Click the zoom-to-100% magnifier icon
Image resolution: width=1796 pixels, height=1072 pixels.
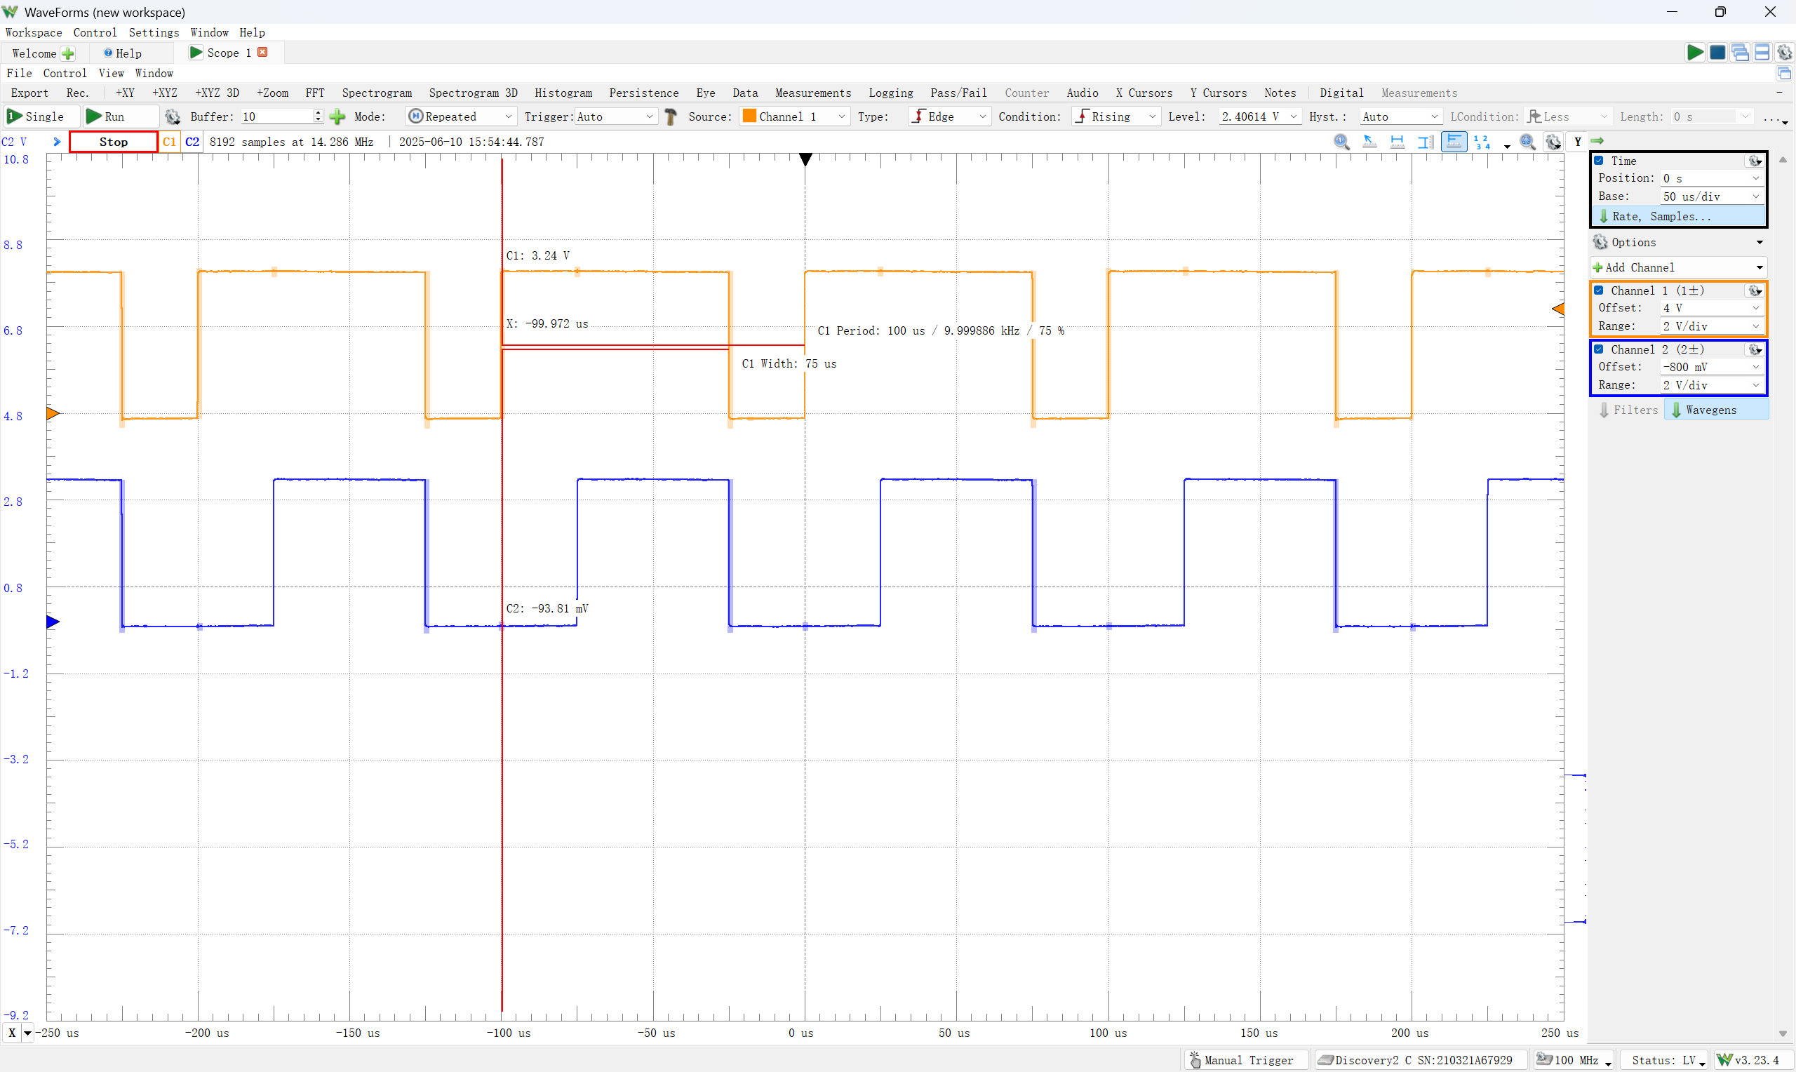1341,142
